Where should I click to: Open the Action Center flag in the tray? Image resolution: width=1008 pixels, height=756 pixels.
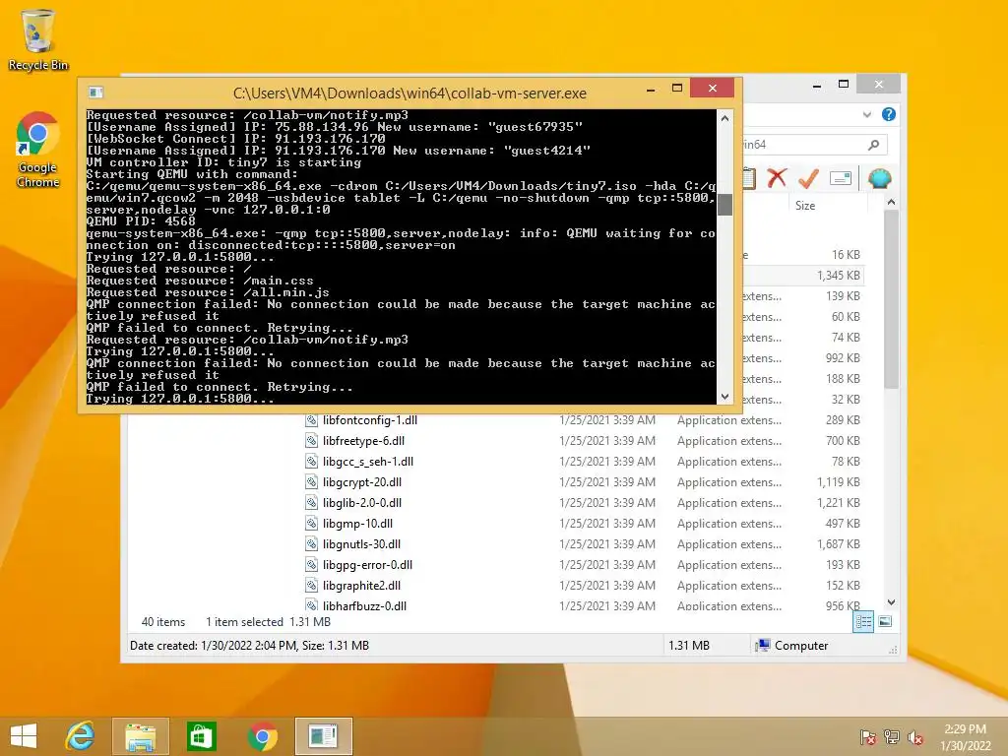click(x=867, y=737)
